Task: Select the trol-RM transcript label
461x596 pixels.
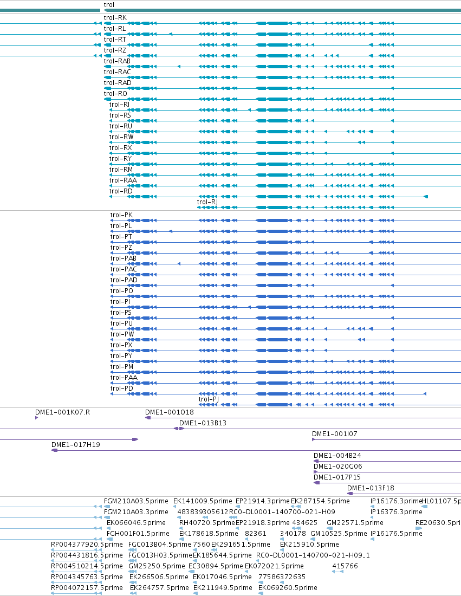Action: tap(121, 170)
